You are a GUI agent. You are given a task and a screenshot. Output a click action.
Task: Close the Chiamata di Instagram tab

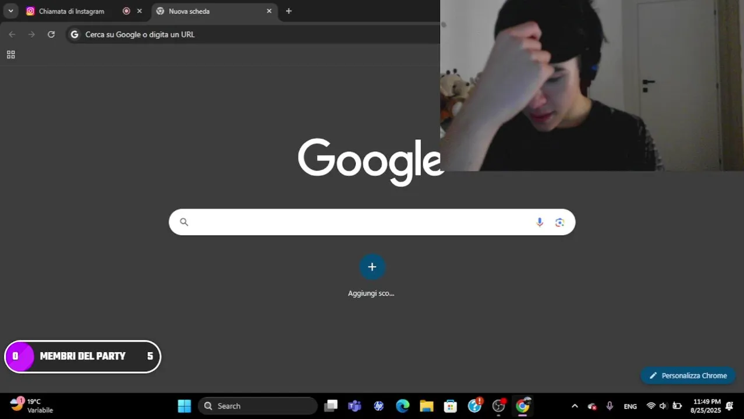tap(139, 11)
